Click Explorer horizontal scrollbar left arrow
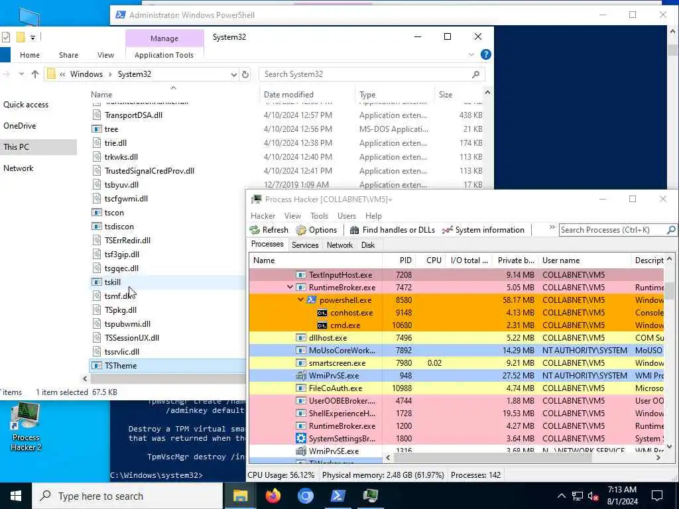This screenshot has width=679, height=509. [85, 378]
